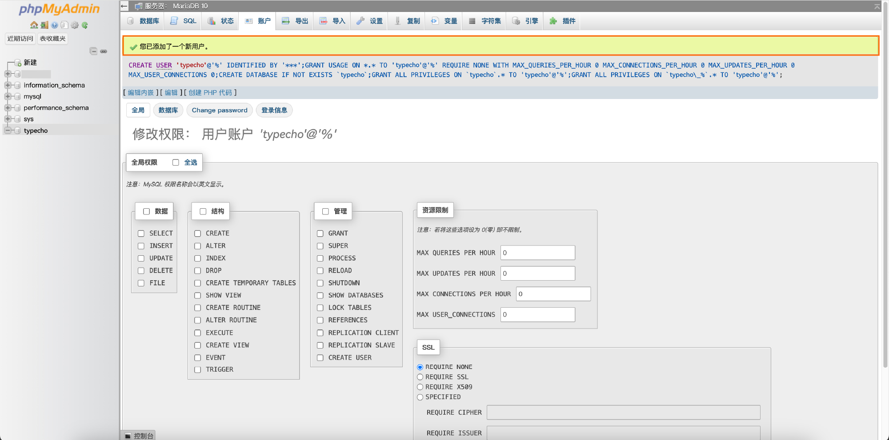Switch to the 导出 export tab

[x=295, y=21]
